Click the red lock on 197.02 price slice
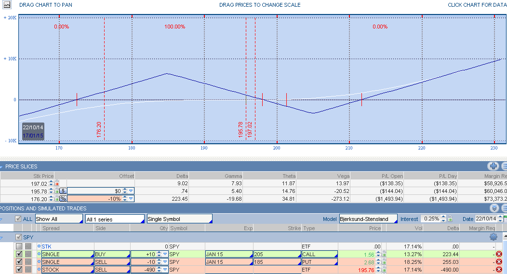Screen dimensions: 507x274 pos(57,183)
